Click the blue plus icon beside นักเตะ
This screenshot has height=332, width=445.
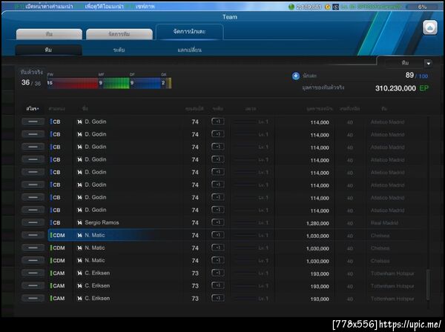(x=296, y=76)
